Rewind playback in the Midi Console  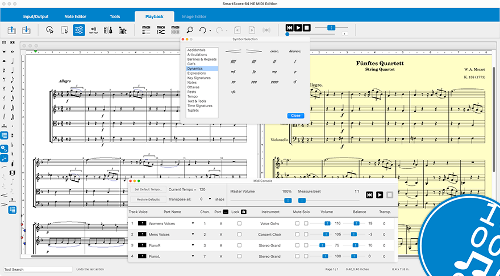point(369,195)
